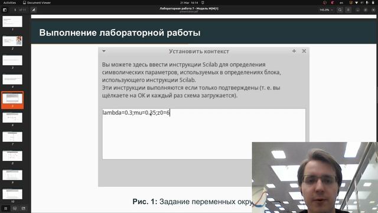Show thumbnails view in sidebar footer
This screenshot has height=213, width=378.
5,208
